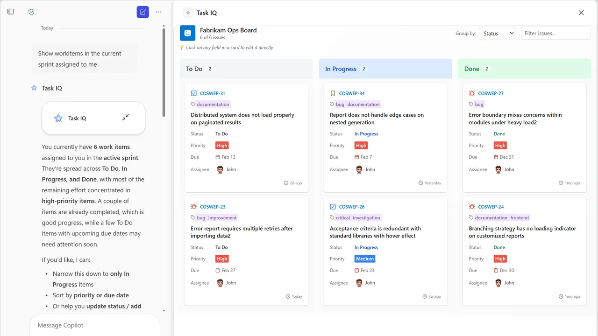Open issue link COSWEP-24
The width and height of the screenshot is (598, 336).
coord(491,207)
